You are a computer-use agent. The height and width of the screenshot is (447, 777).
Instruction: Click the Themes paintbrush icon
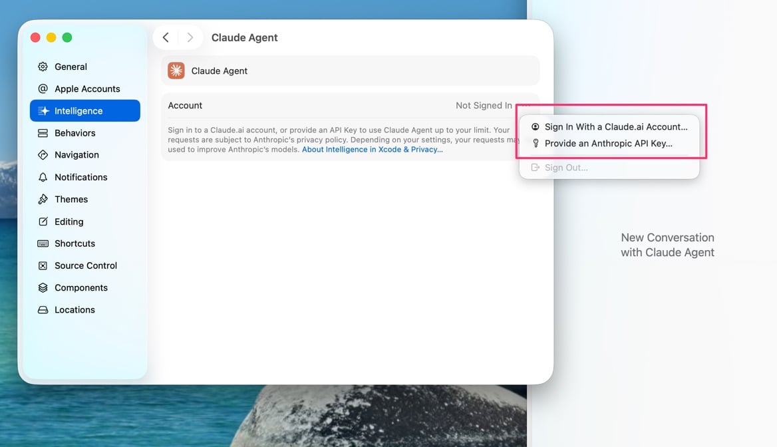coord(43,199)
